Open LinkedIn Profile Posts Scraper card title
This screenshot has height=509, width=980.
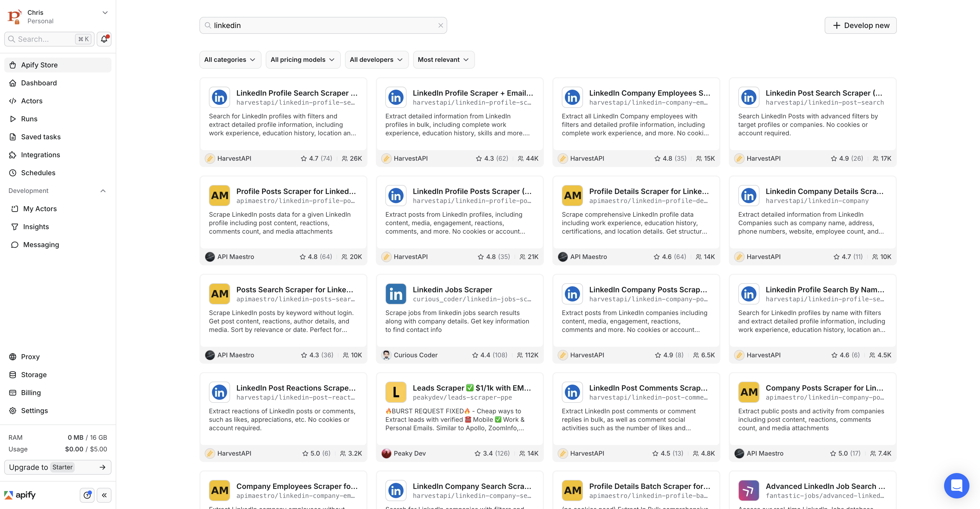point(472,192)
